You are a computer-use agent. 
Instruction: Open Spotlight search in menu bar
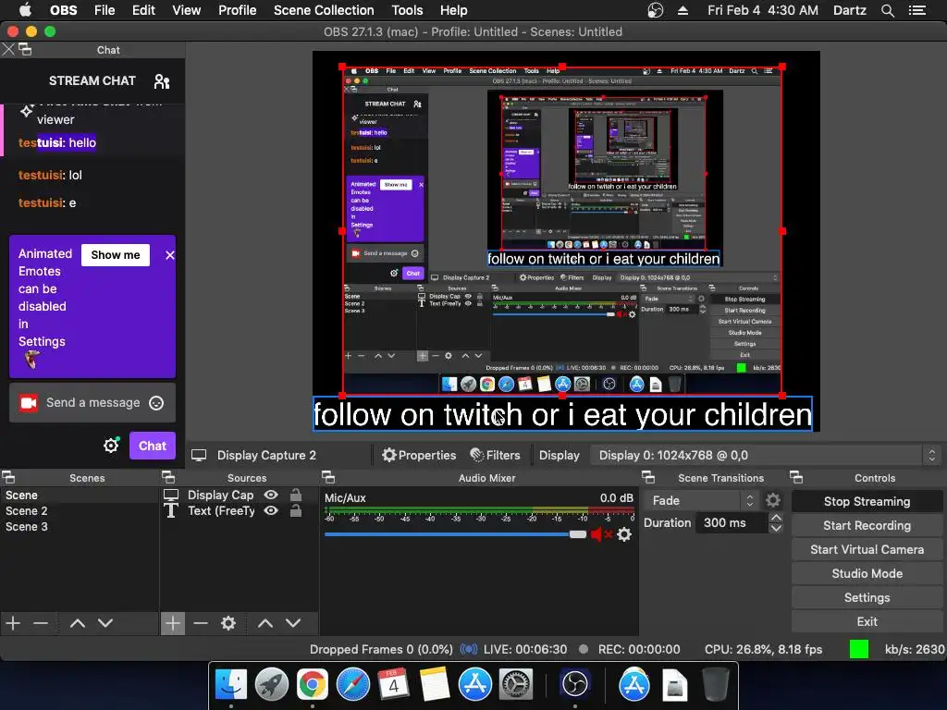(x=887, y=10)
